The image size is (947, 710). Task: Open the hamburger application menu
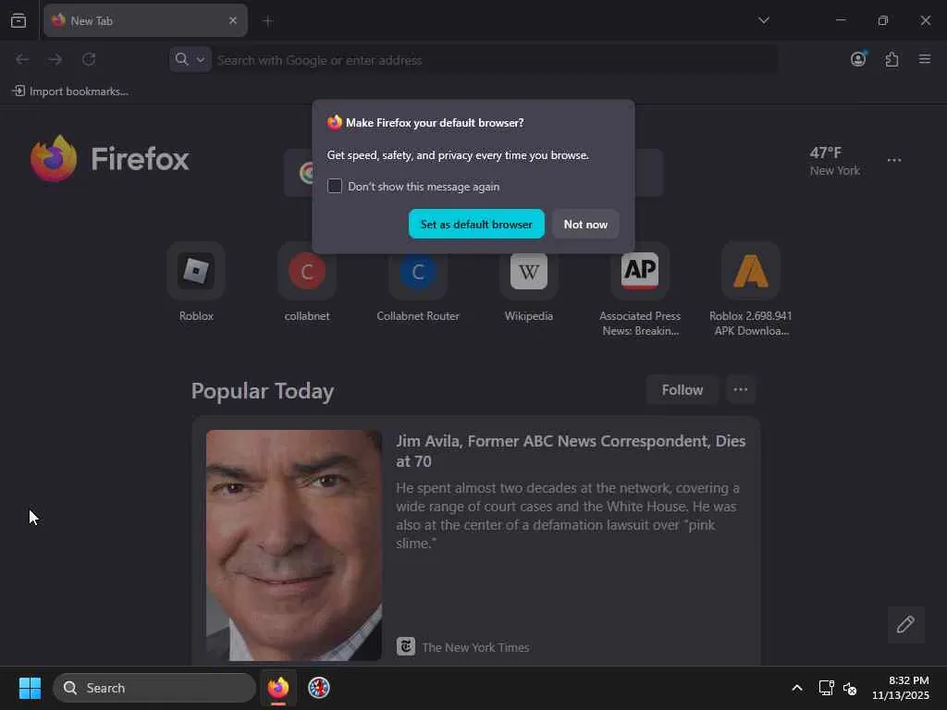925,59
